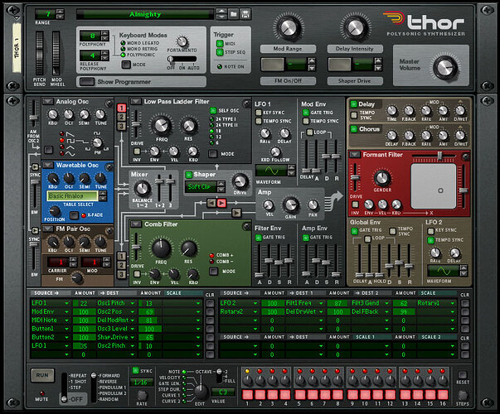
Task: Click the step sequencer EDIT knob
Action: 201,393
